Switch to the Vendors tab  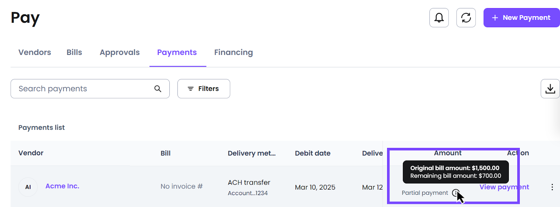(35, 52)
